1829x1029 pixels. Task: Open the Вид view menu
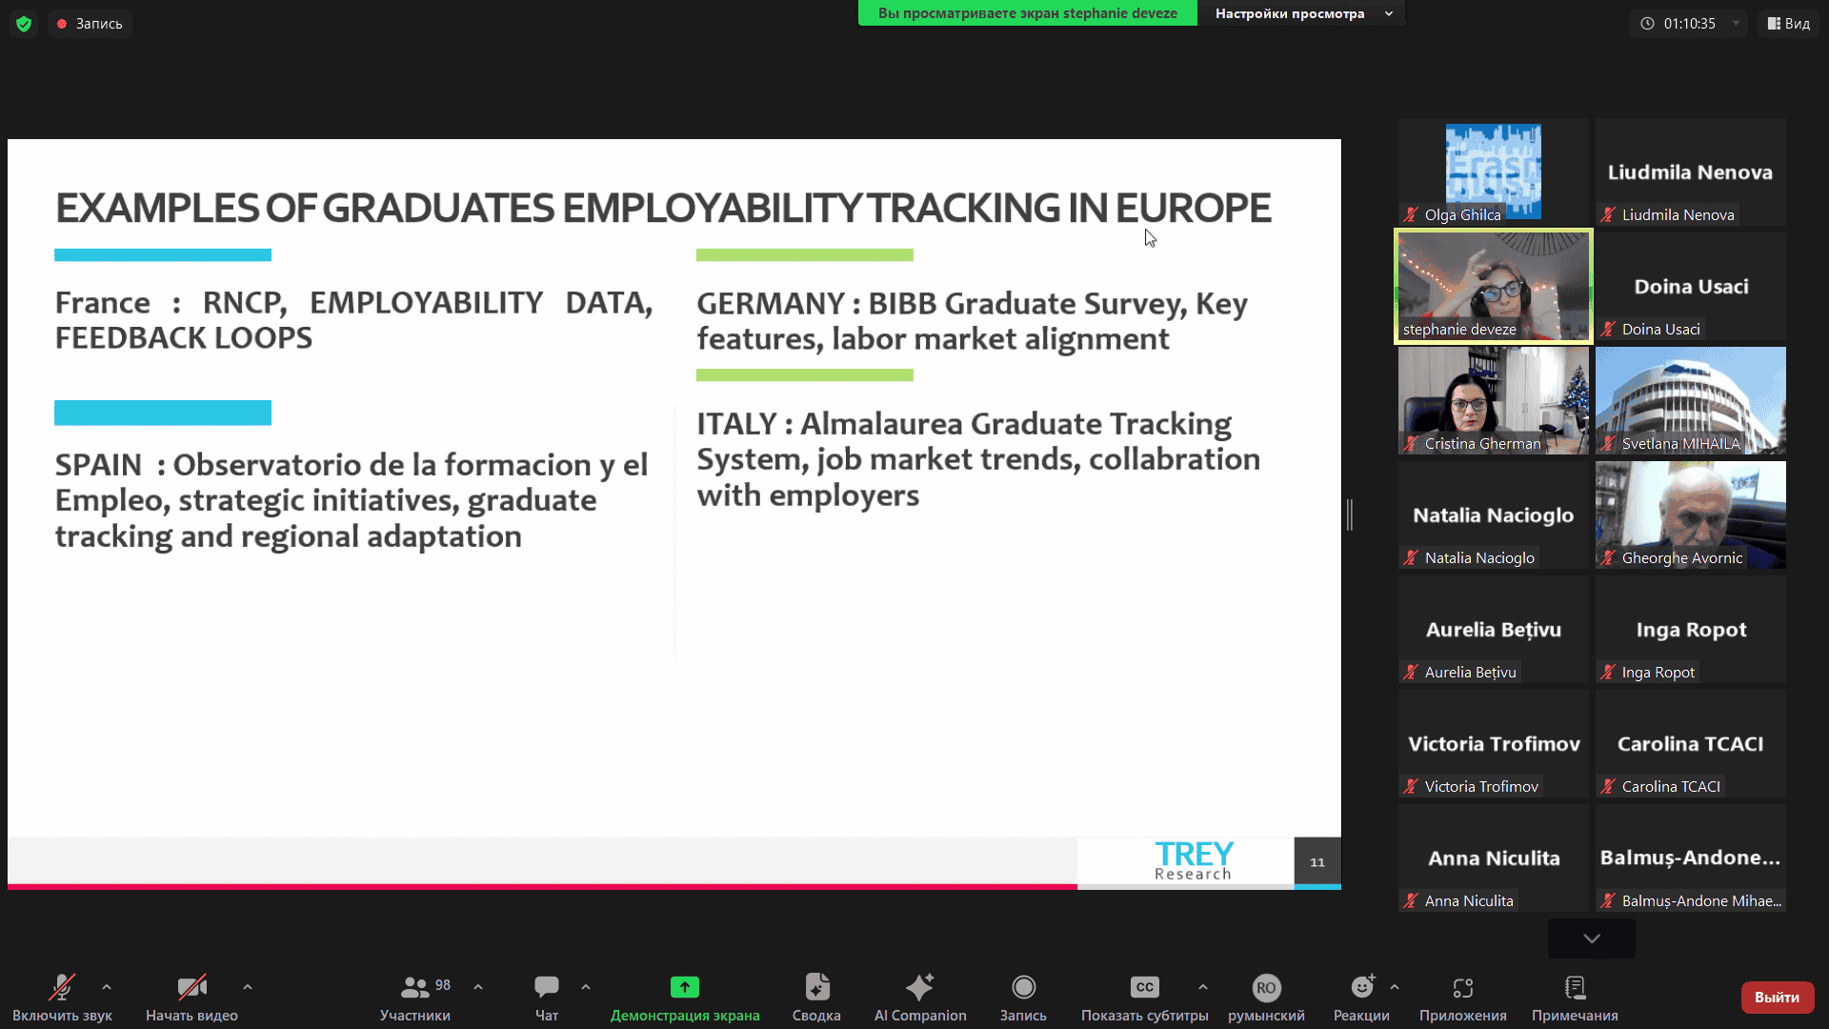tap(1788, 24)
